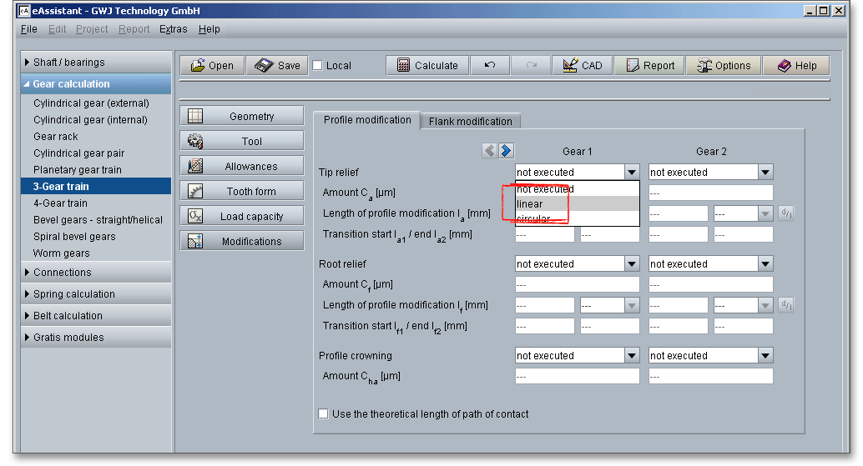Generate output with the Report button

tap(650, 66)
